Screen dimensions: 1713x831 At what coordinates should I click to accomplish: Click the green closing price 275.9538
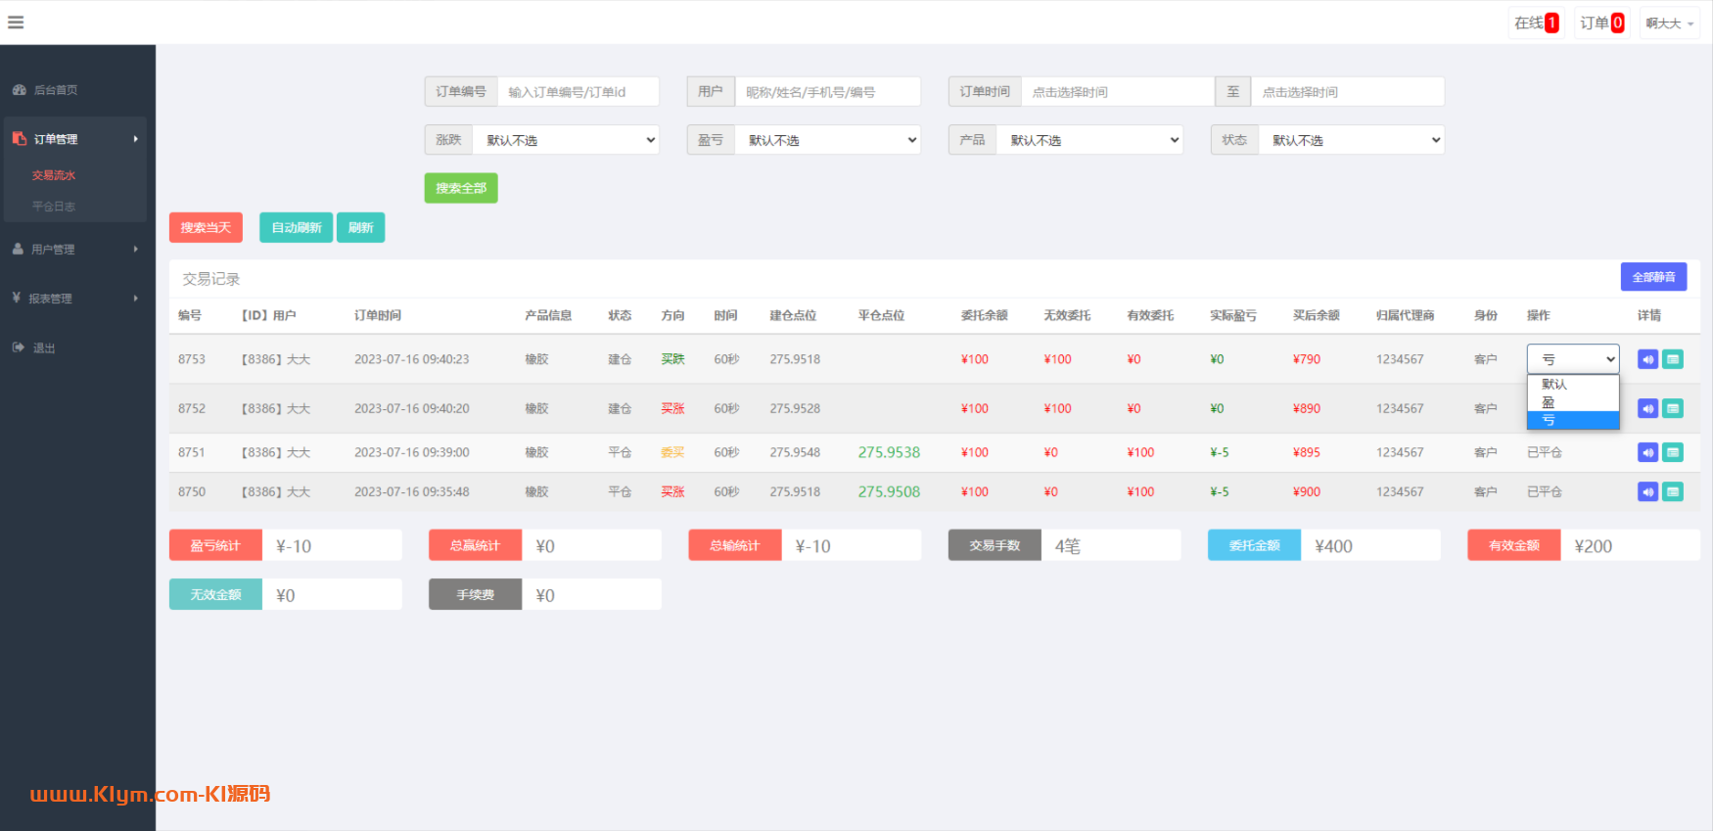(889, 452)
